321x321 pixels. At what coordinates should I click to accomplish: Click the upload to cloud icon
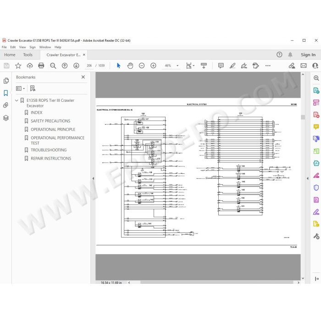coord(30,66)
